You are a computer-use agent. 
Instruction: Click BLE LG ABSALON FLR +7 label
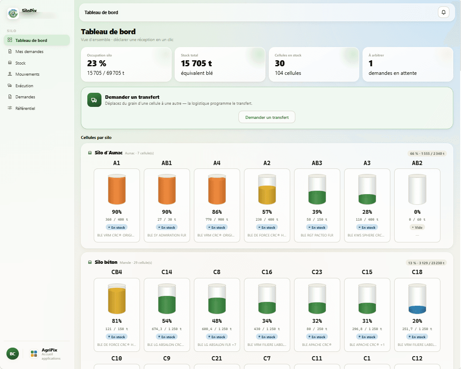[x=217, y=345]
